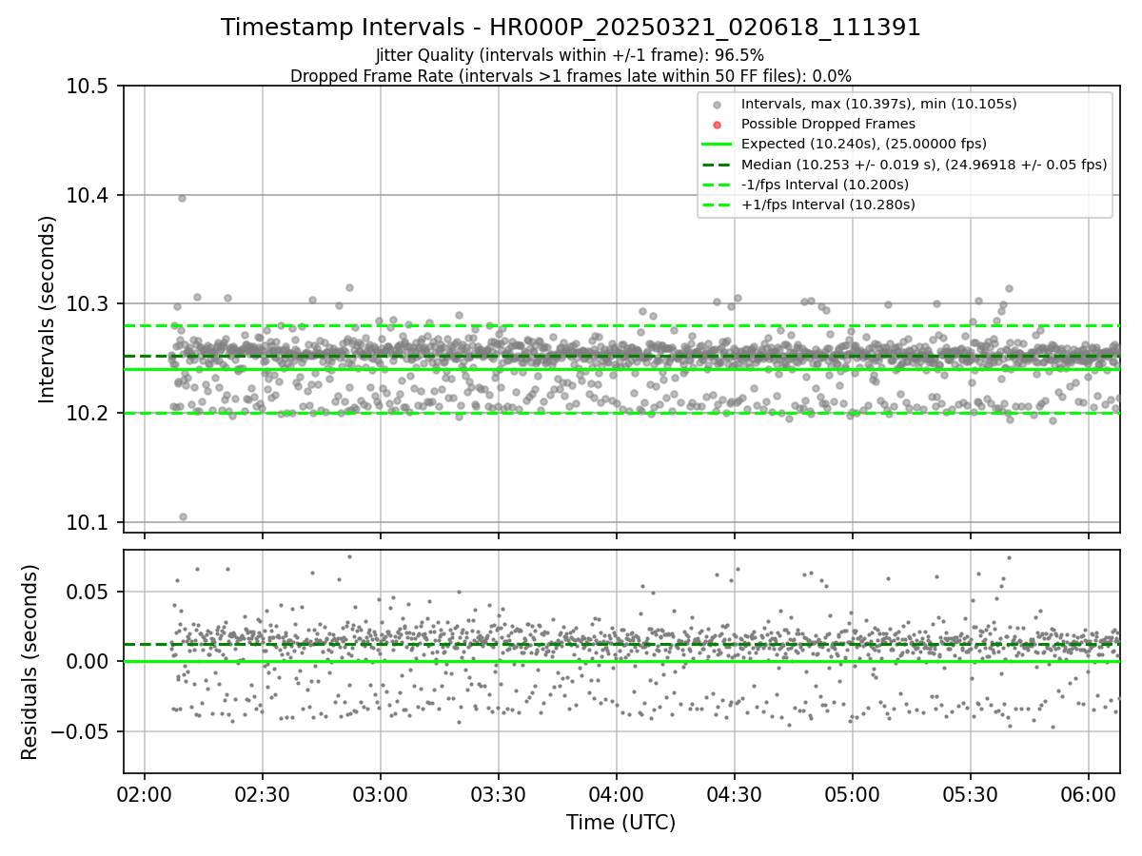Click the dark green dashed legend line for Median
This screenshot has width=1142, height=856.
[718, 165]
